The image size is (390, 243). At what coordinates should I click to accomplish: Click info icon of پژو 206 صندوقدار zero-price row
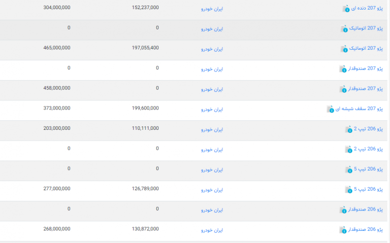click(343, 210)
